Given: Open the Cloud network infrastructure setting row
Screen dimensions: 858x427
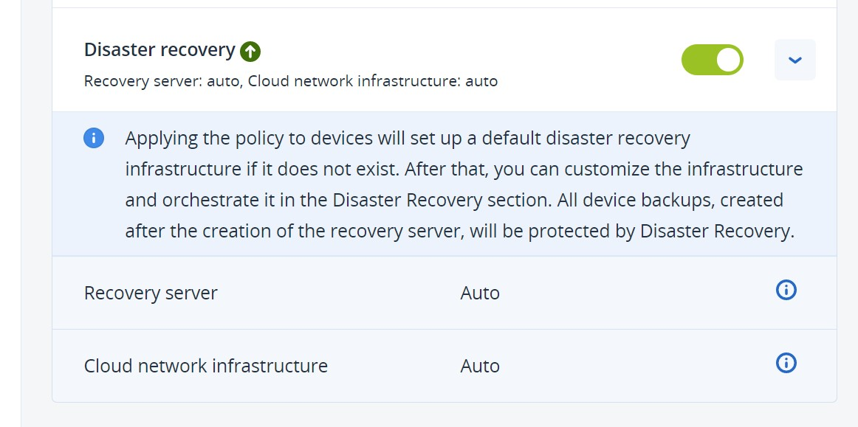Looking at the screenshot, I should pyautogui.click(x=445, y=365).
